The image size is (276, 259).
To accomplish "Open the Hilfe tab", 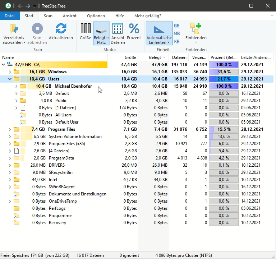I will click(120, 16).
